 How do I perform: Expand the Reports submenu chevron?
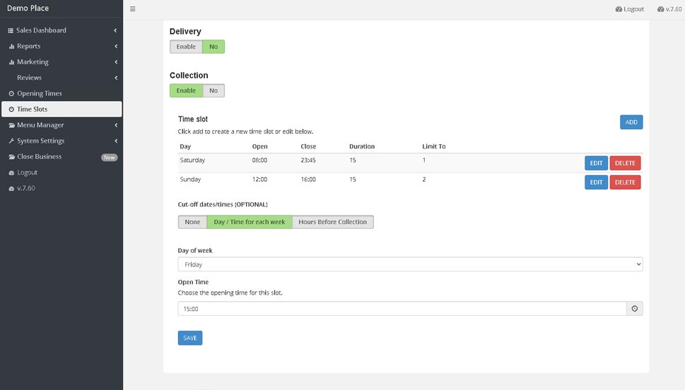click(116, 47)
